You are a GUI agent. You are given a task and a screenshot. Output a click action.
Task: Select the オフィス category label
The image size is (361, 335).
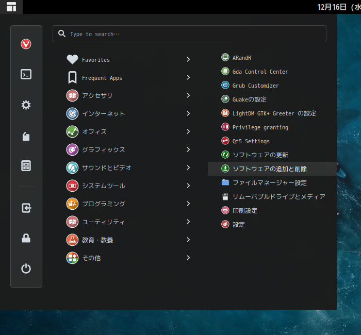click(x=94, y=131)
